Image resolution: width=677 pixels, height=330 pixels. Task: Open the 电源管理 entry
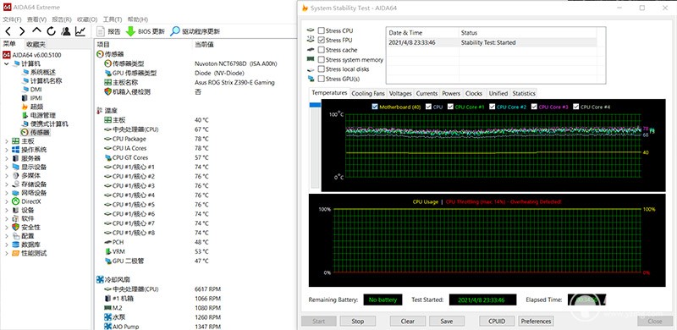[42, 115]
